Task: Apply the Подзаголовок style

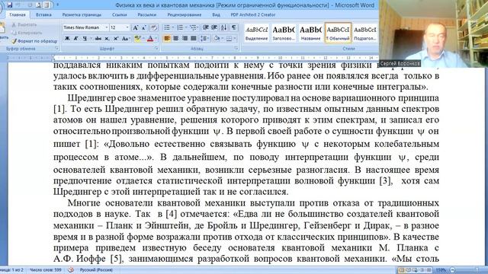Action: tap(364, 33)
